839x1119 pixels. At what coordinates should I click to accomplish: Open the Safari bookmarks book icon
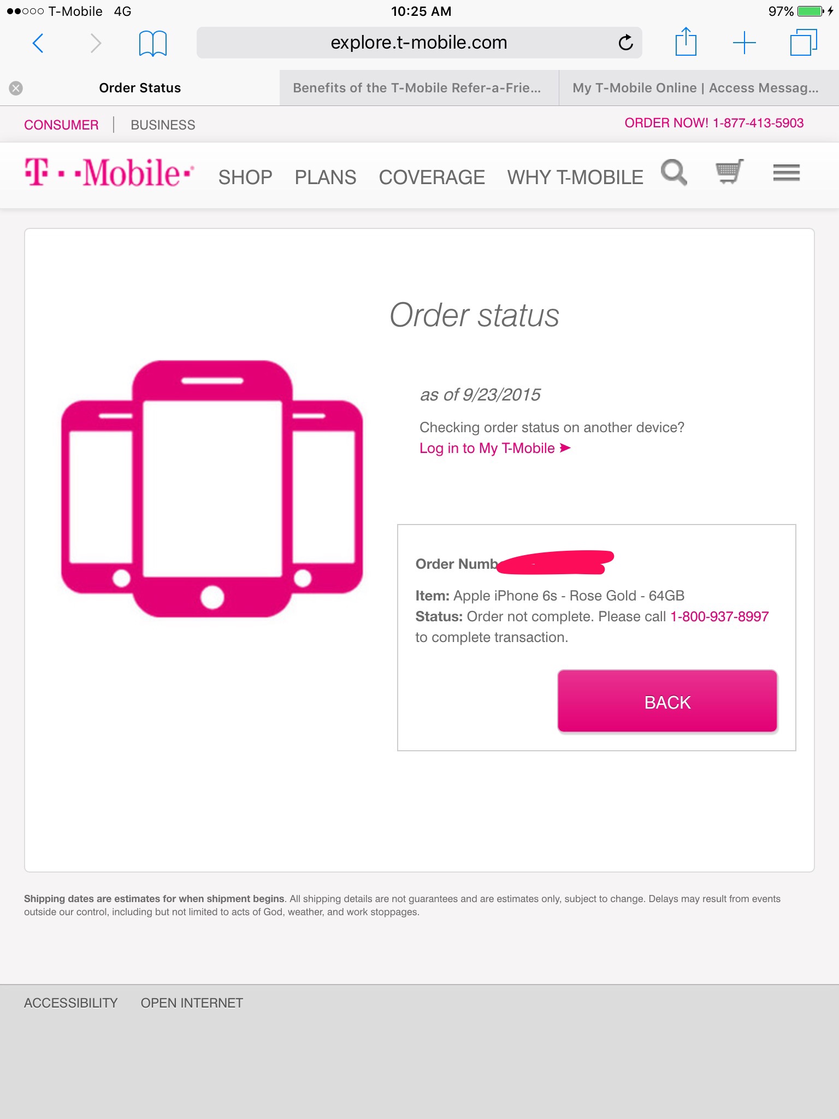click(x=152, y=43)
